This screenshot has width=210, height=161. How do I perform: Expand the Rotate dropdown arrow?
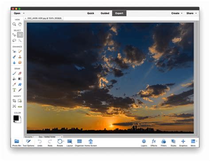coord(64,141)
